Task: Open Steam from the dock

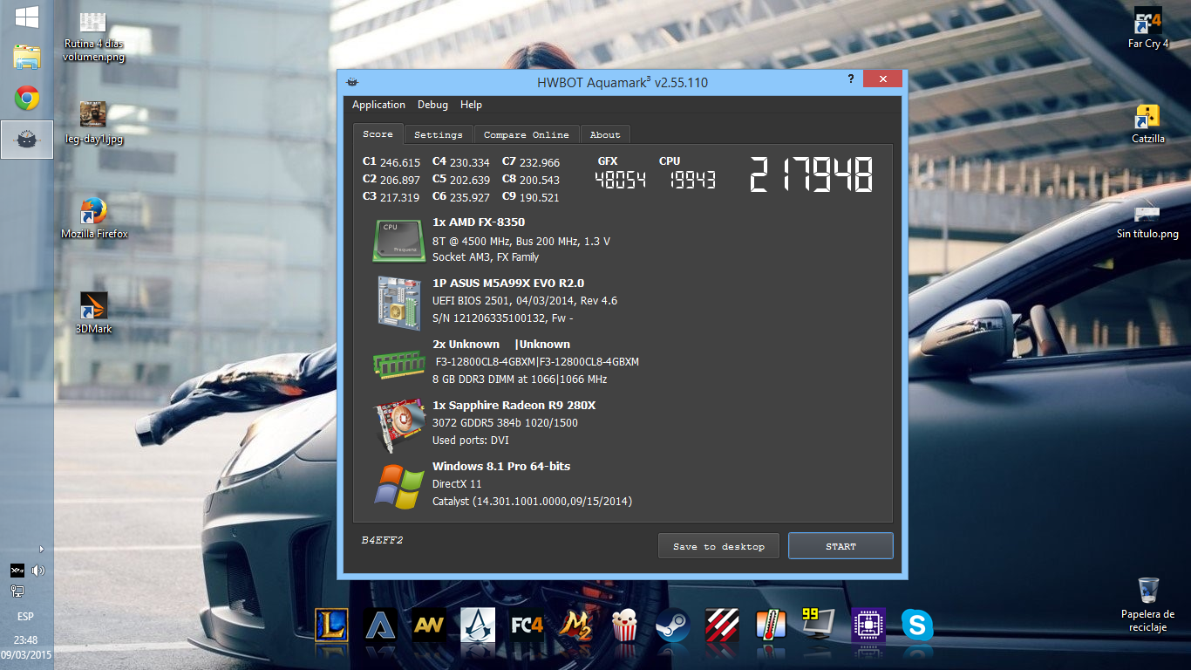Action: click(x=673, y=626)
